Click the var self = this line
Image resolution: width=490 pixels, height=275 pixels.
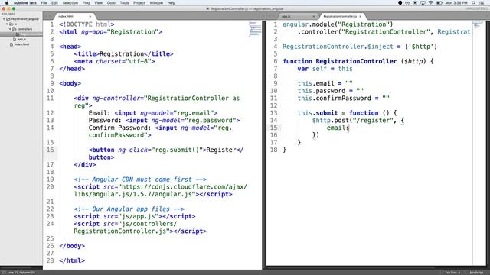click(325, 69)
